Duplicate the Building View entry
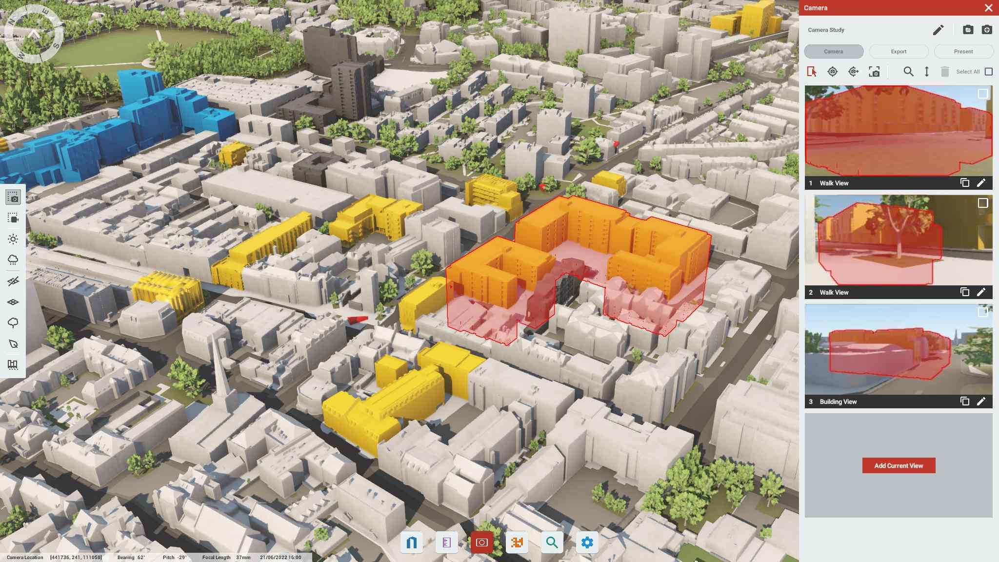 point(965,401)
